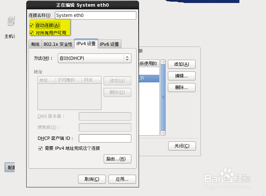
Task: Close the connections dialog with 关闭
Action: (182, 146)
